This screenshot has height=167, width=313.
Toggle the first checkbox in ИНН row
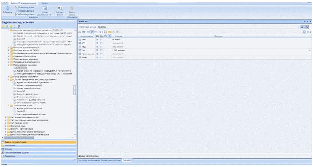coord(98,39)
